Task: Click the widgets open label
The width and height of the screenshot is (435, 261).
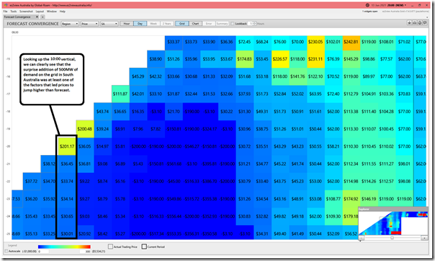Action: click(369, 12)
